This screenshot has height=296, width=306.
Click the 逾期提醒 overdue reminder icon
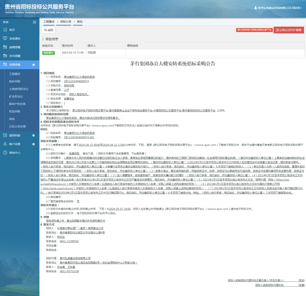[5, 47]
